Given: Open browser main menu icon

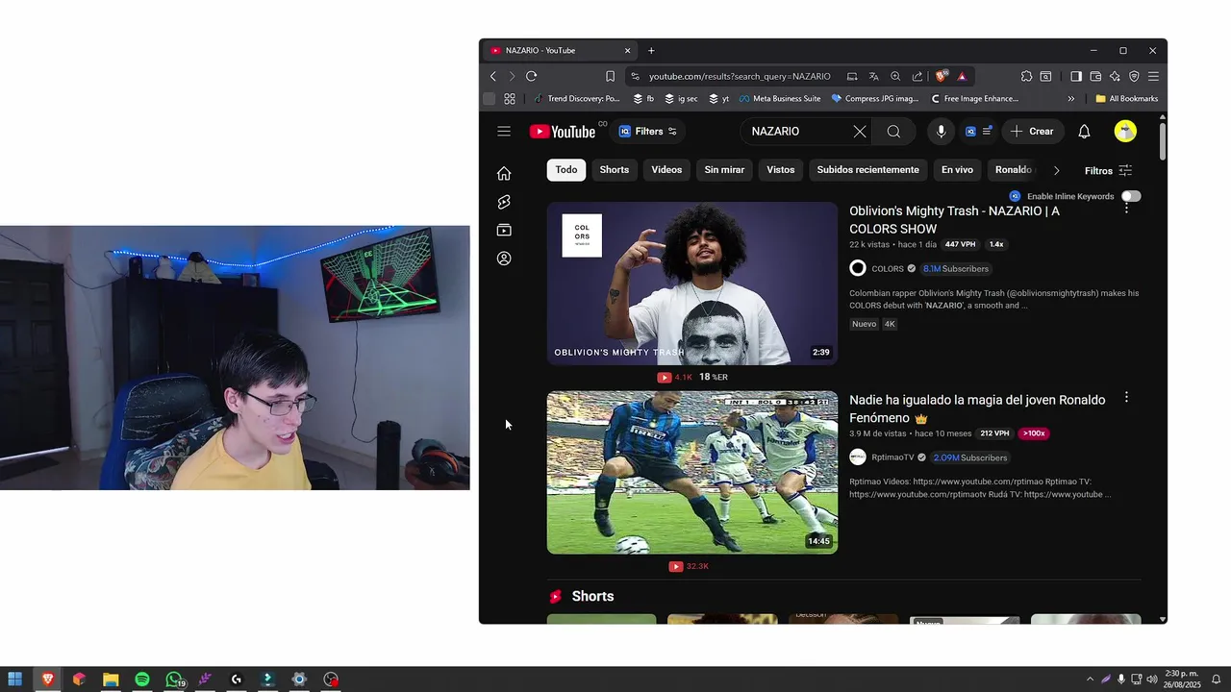Looking at the screenshot, I should 1153,76.
